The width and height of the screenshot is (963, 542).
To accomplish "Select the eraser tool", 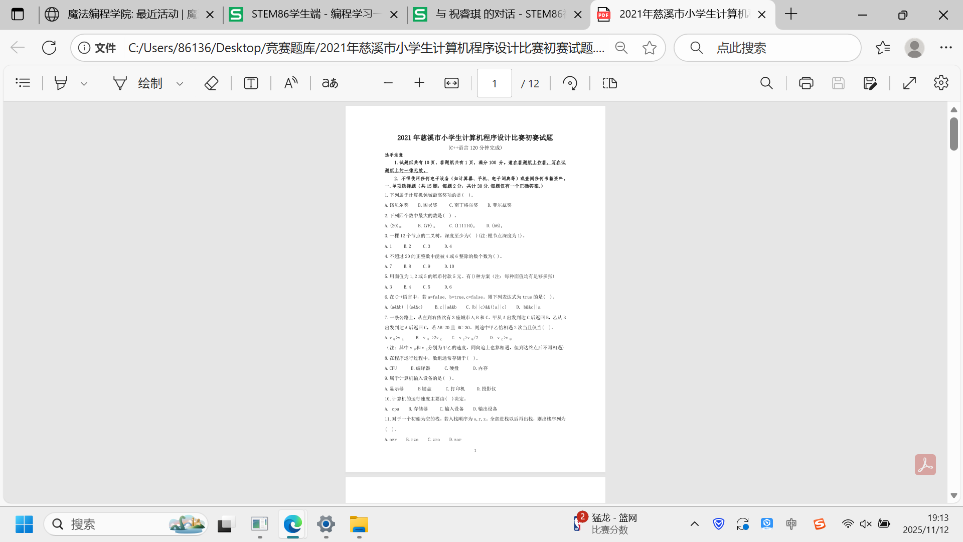I will [211, 83].
